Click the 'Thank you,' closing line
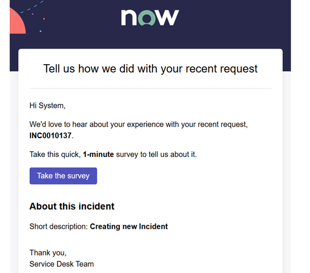310x273 pixels. 48,253
